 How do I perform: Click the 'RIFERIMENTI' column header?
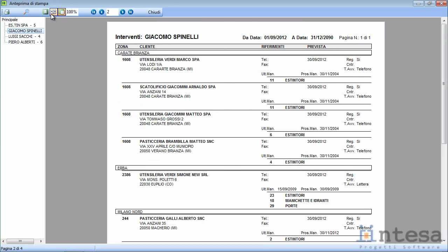tap(273, 47)
